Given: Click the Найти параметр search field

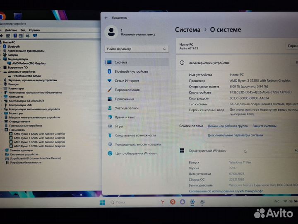Looking at the screenshot, I should (137, 49).
